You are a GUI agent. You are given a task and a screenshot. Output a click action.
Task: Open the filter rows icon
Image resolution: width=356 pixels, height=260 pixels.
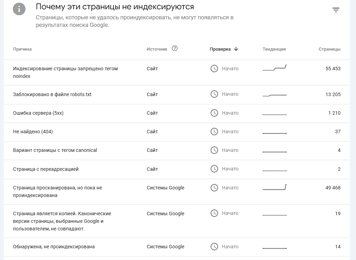point(336,10)
